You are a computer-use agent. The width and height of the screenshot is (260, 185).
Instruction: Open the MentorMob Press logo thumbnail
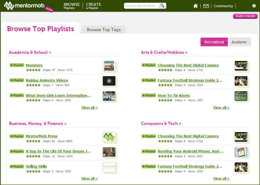[x=109, y=137]
